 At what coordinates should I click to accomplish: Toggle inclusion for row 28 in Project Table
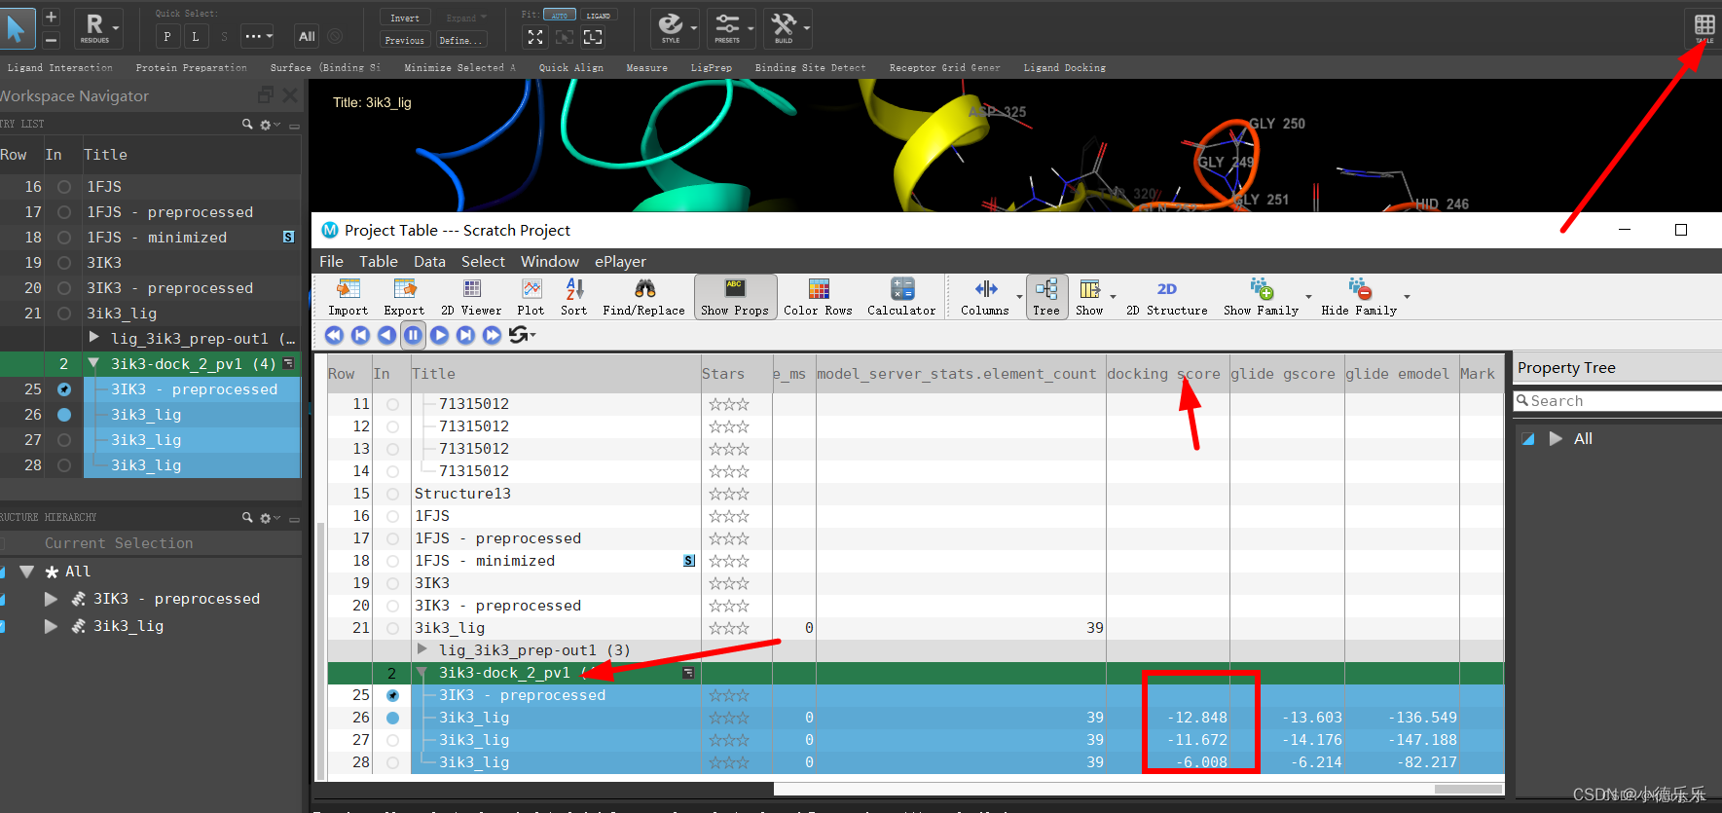click(392, 762)
